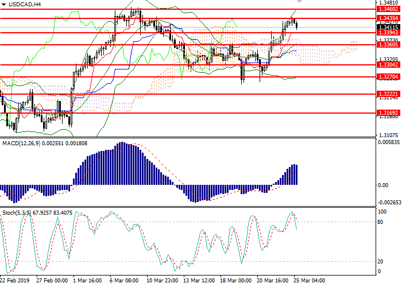This screenshot has height=287, width=402.
Task: Click the dropdown triangle beside USDCAD,H4
Action: [4, 4]
